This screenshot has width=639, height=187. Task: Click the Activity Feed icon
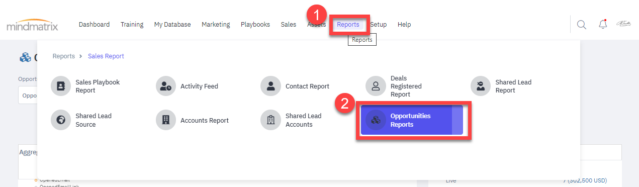point(166,86)
